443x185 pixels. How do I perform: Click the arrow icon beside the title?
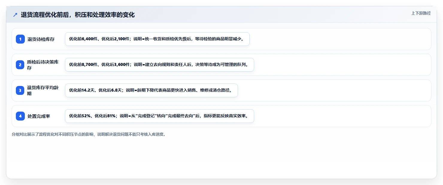[x=15, y=15]
